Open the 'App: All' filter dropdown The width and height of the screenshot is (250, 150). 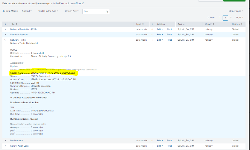27,11
